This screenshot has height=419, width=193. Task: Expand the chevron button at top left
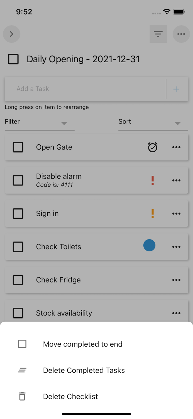coord(11,34)
